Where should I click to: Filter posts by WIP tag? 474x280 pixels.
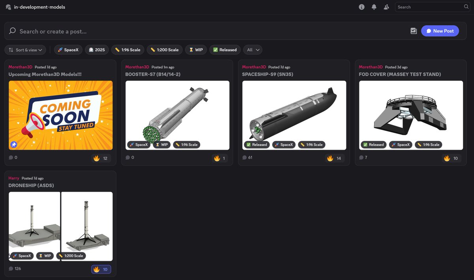(x=196, y=50)
